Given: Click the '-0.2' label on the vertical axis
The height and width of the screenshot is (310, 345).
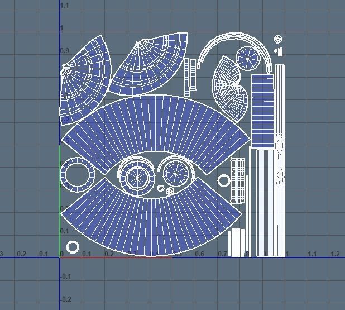Looking at the screenshot, I should point(65,299).
